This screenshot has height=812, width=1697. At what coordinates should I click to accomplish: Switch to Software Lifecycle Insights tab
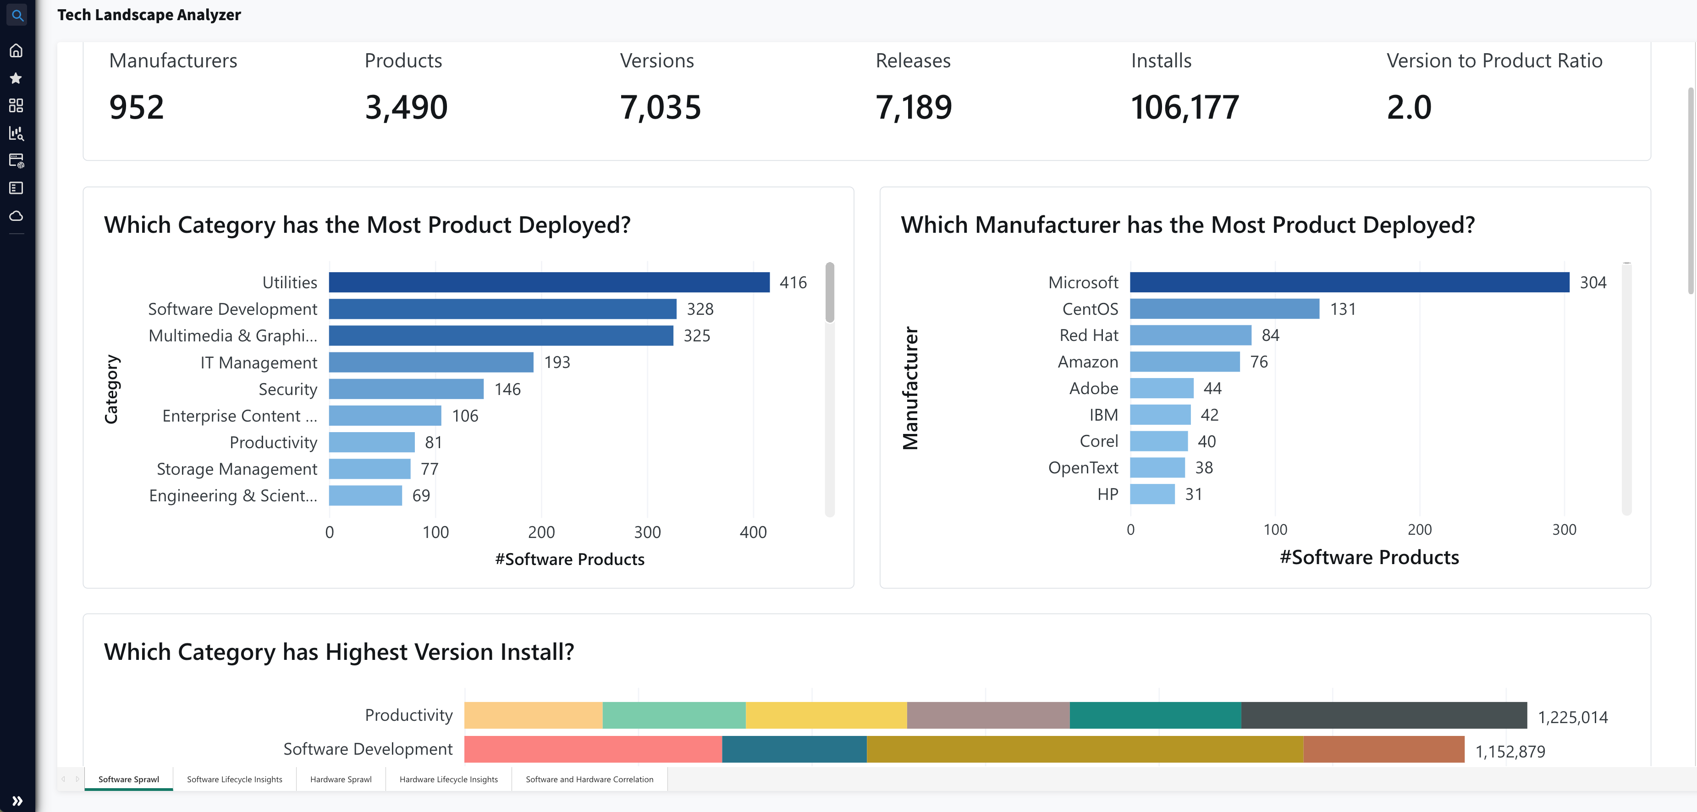tap(234, 779)
